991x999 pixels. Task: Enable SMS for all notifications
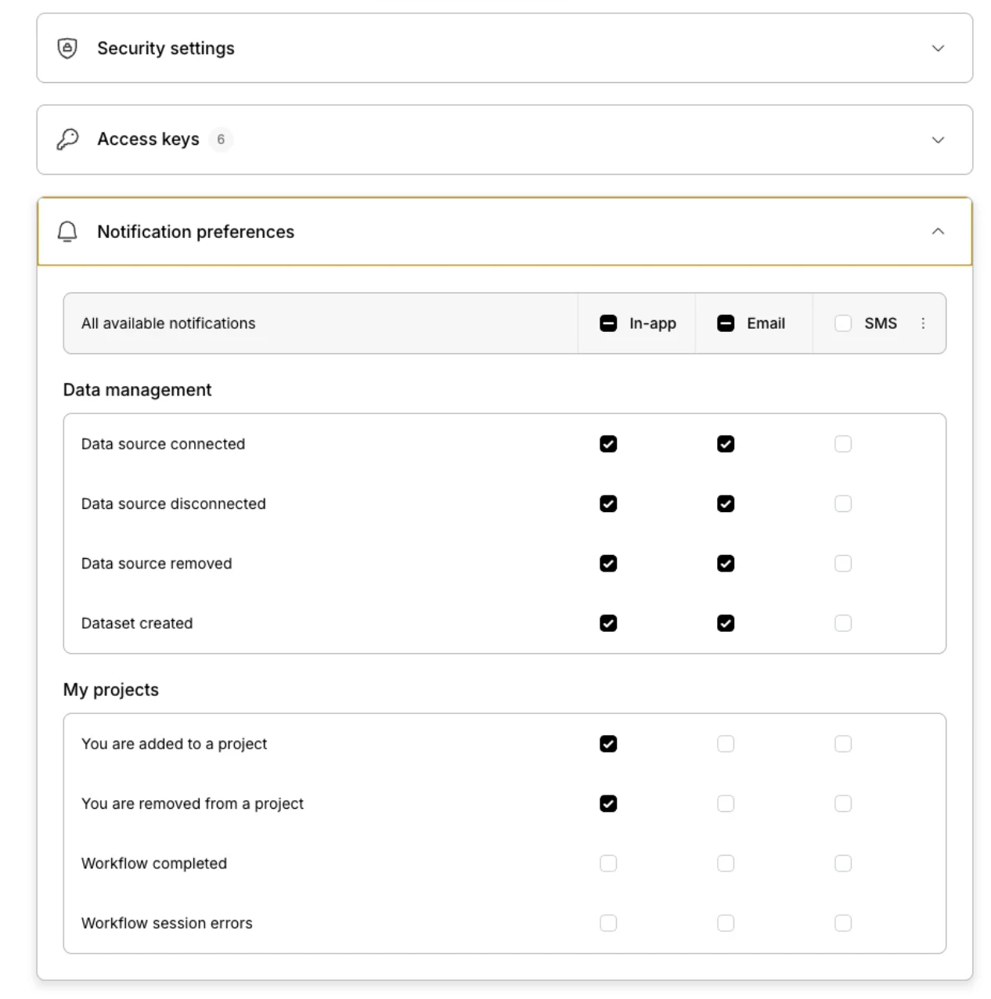point(843,323)
